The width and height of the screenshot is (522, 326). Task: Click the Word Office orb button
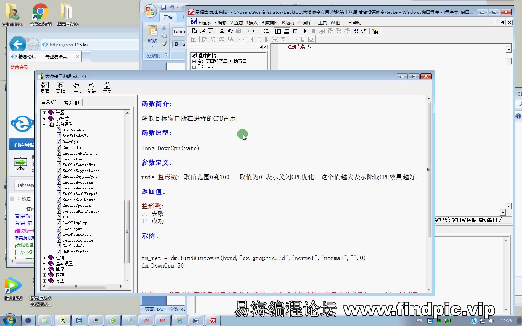pos(150,11)
